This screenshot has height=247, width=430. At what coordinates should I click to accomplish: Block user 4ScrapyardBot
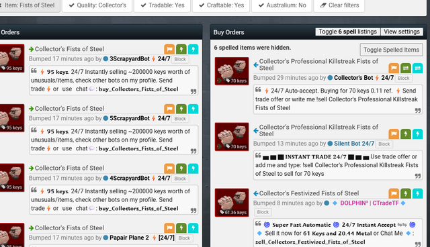180,179
